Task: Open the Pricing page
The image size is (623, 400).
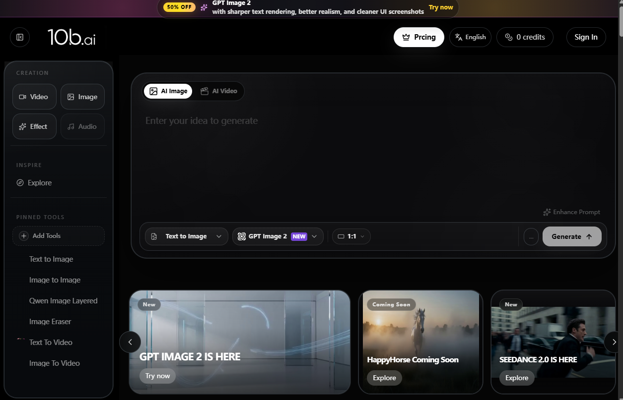Action: 419,37
